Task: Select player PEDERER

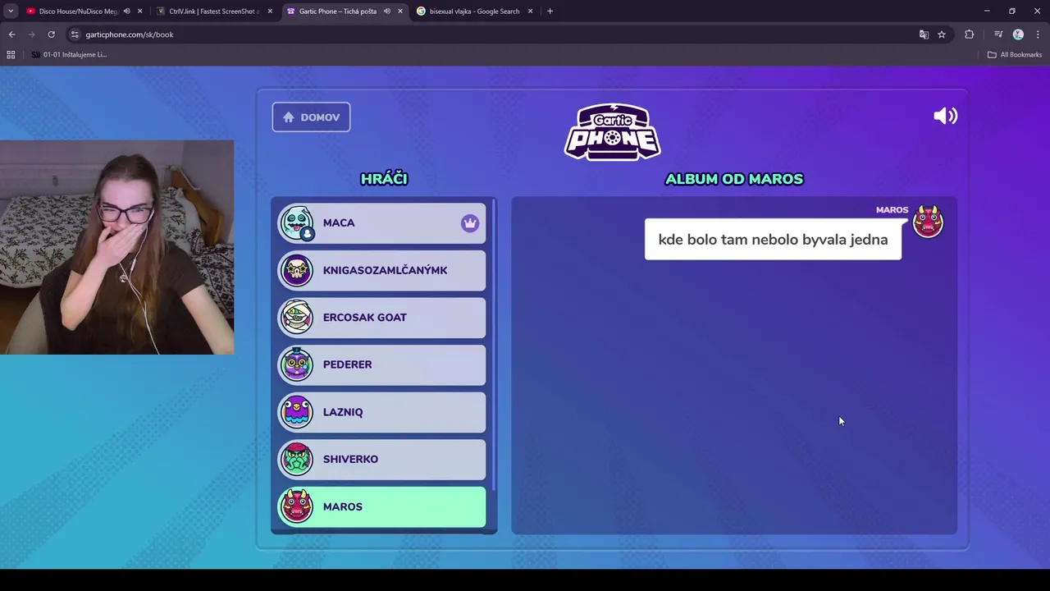Action: [x=381, y=364]
